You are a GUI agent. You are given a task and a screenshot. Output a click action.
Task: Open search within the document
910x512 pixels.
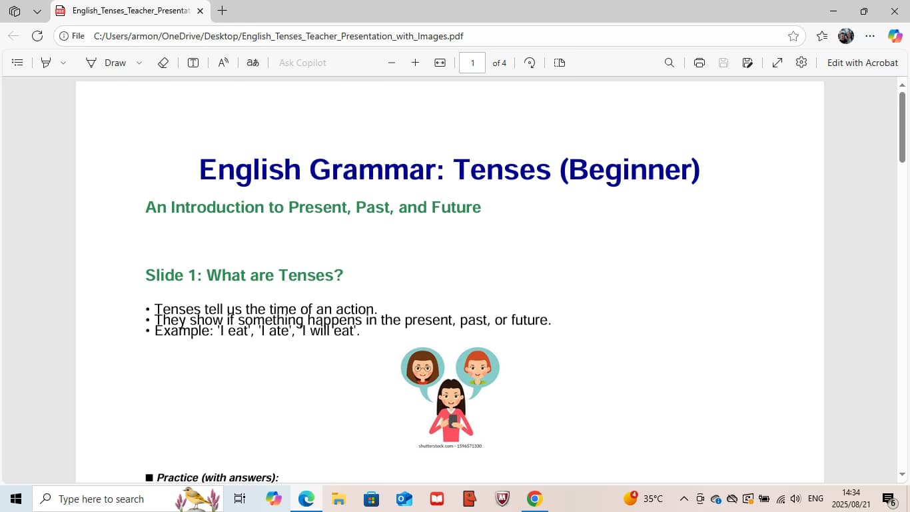[670, 62]
